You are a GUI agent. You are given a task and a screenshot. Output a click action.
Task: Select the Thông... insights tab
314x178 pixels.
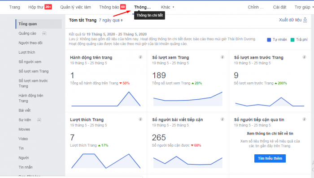click(x=142, y=7)
